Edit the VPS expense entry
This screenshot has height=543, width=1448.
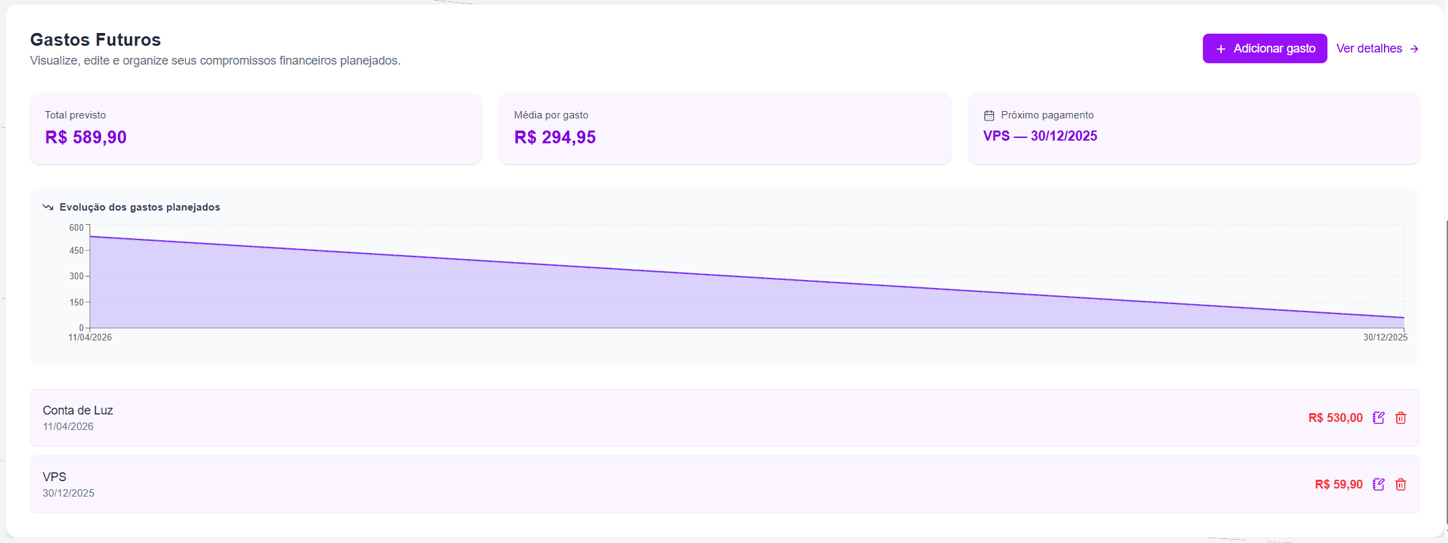[1379, 484]
